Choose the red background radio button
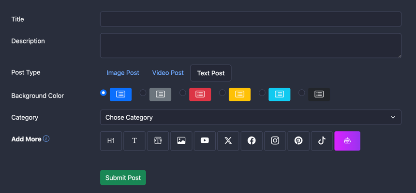 [182, 93]
